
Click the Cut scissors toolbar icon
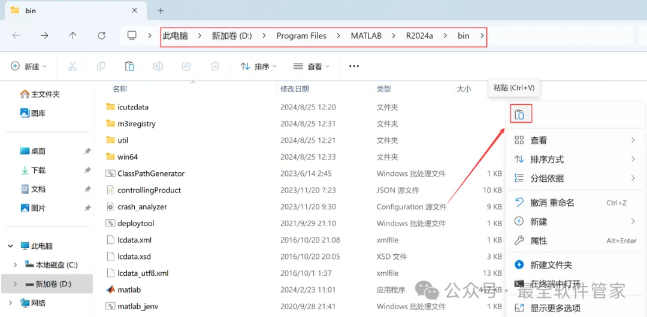(x=72, y=66)
